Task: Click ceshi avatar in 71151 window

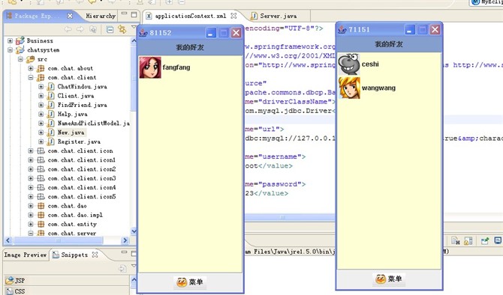Action: [349, 64]
